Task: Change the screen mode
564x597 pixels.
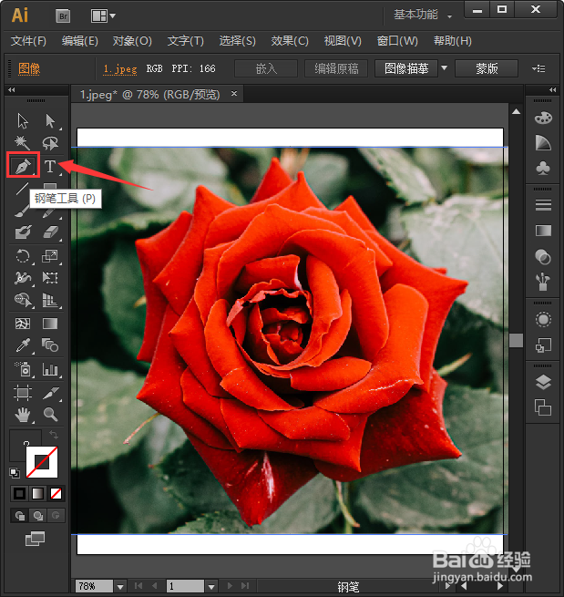Action: coord(35,539)
